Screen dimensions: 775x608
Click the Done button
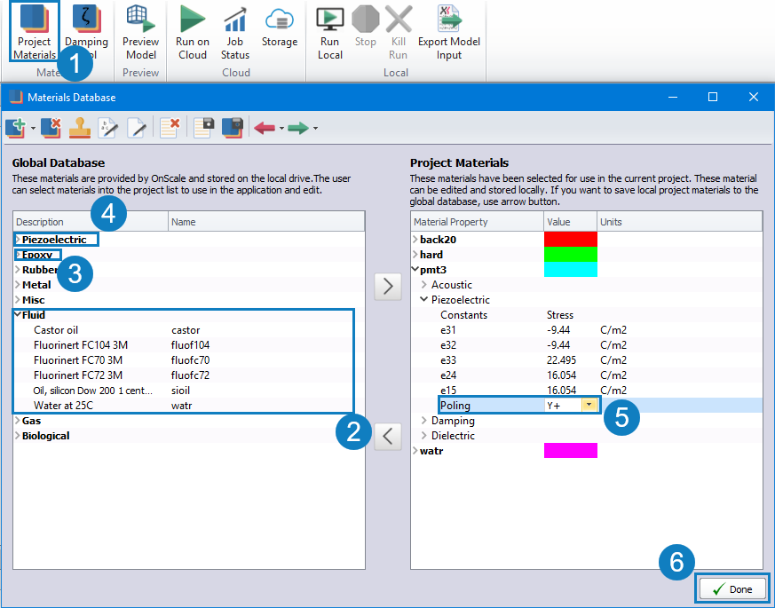(732, 588)
